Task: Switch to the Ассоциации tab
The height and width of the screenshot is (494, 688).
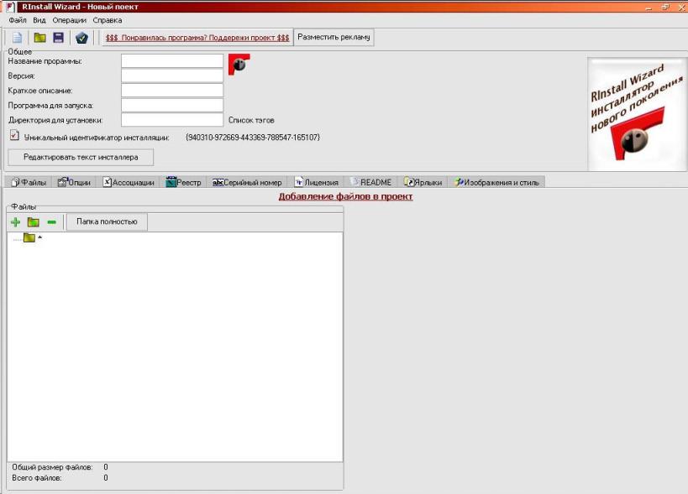Action: tap(129, 182)
